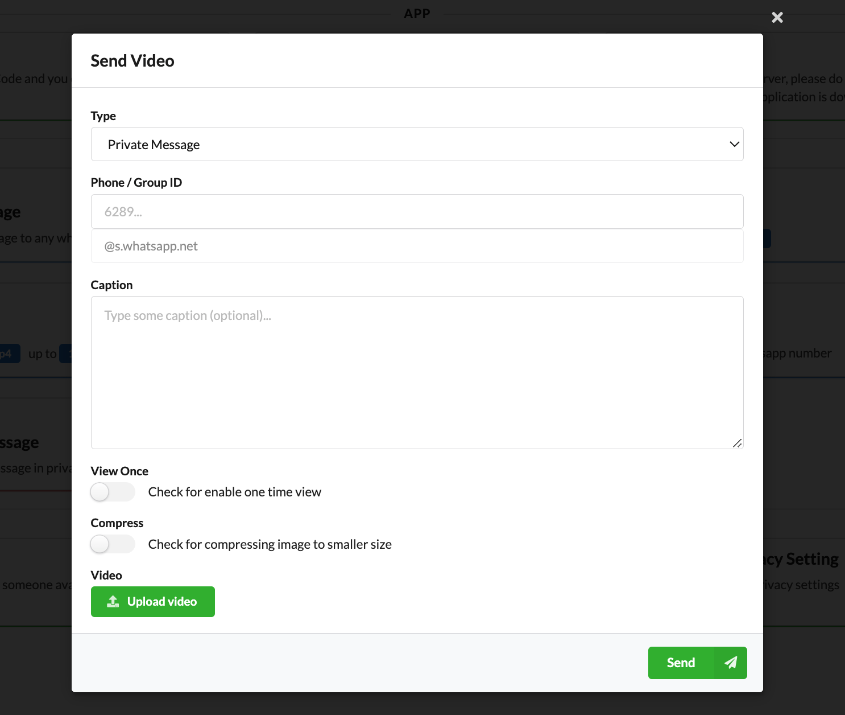Click the Send Video dialog title
Image resolution: width=845 pixels, height=715 pixels.
132,61
